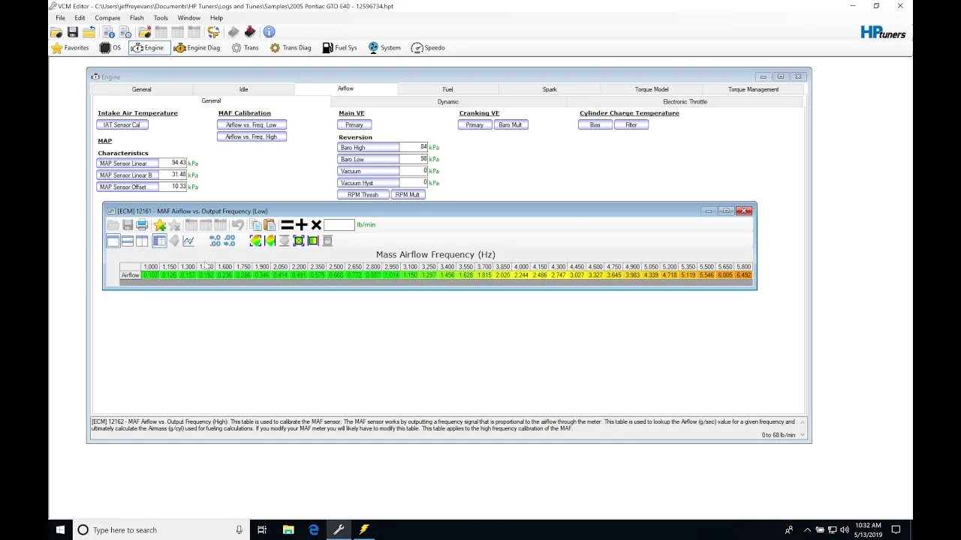Open the IAT Sensor Cal table
The height and width of the screenshot is (540, 961).
tap(122, 125)
